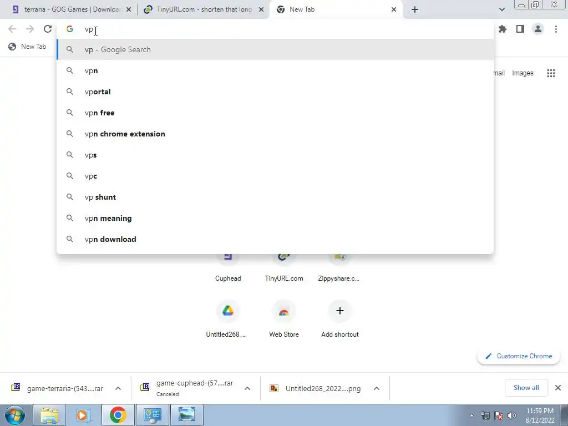
Task: Open the profile avatar icon
Action: (538, 29)
